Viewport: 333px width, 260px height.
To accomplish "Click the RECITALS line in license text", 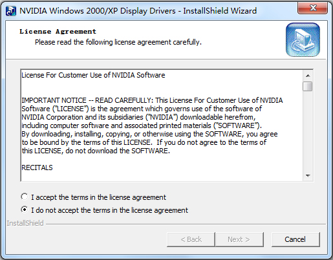I will [37, 168].
